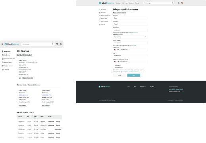The image size is (206, 143).
Task: Click the Save button in the edit form
Action: click(x=134, y=75)
